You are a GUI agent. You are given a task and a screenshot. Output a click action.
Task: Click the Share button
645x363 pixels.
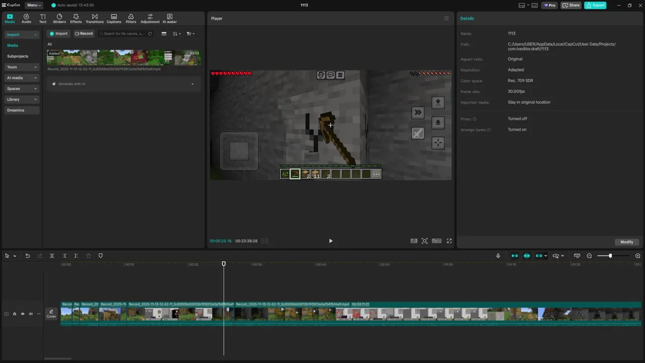(571, 5)
